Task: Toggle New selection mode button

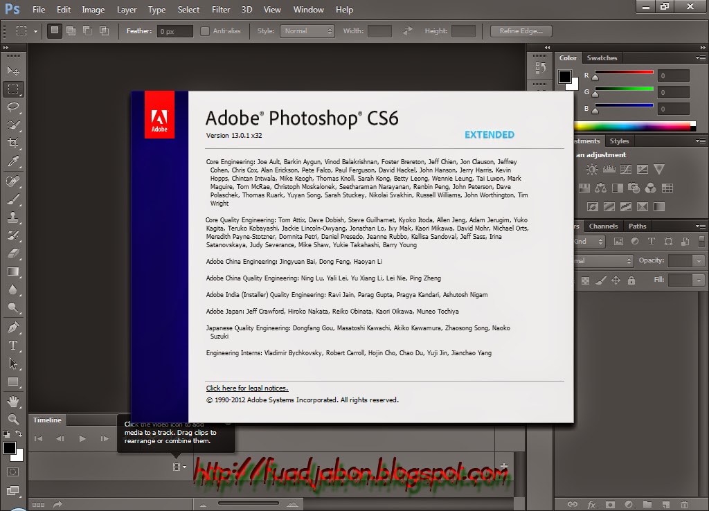Action: [55, 30]
